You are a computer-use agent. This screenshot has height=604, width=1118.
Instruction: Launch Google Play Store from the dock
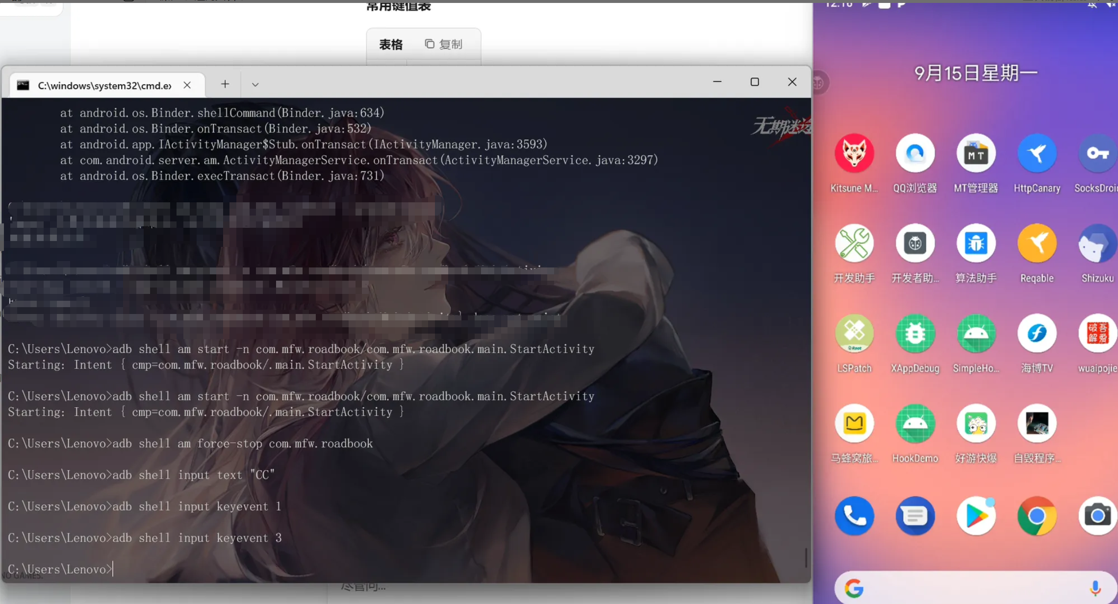tap(975, 516)
